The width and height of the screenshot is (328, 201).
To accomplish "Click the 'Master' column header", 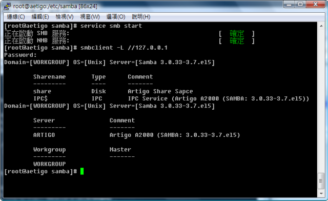I will (120, 150).
